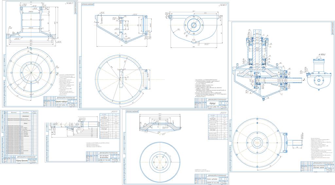Click the 'Крышка корпуса' title block text
The width and height of the screenshot is (335, 185).
click(x=61, y=102)
